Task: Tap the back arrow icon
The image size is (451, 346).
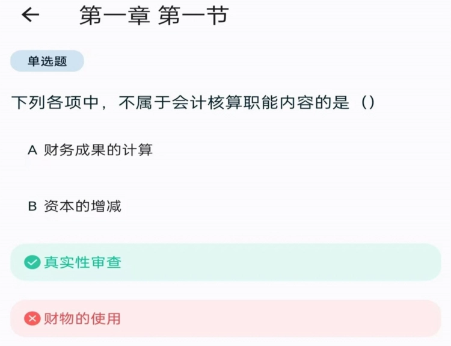Action: coord(30,16)
